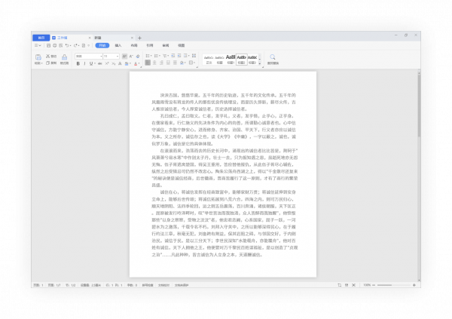452x319 pixels.
Task: Click the Print icon in quick access toolbar
Action: [x=54, y=45]
